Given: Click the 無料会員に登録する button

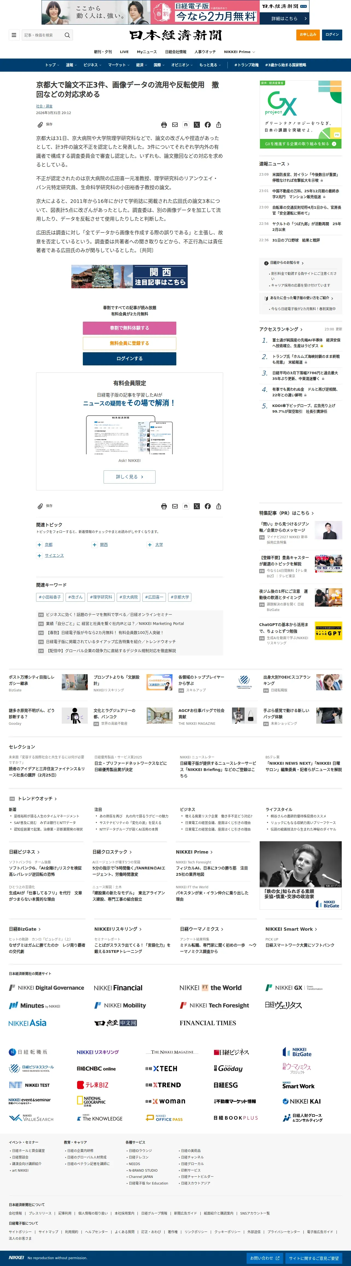Looking at the screenshot, I should click(130, 343).
